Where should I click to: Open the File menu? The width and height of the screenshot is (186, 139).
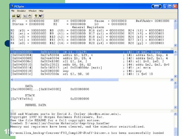click(13, 11)
